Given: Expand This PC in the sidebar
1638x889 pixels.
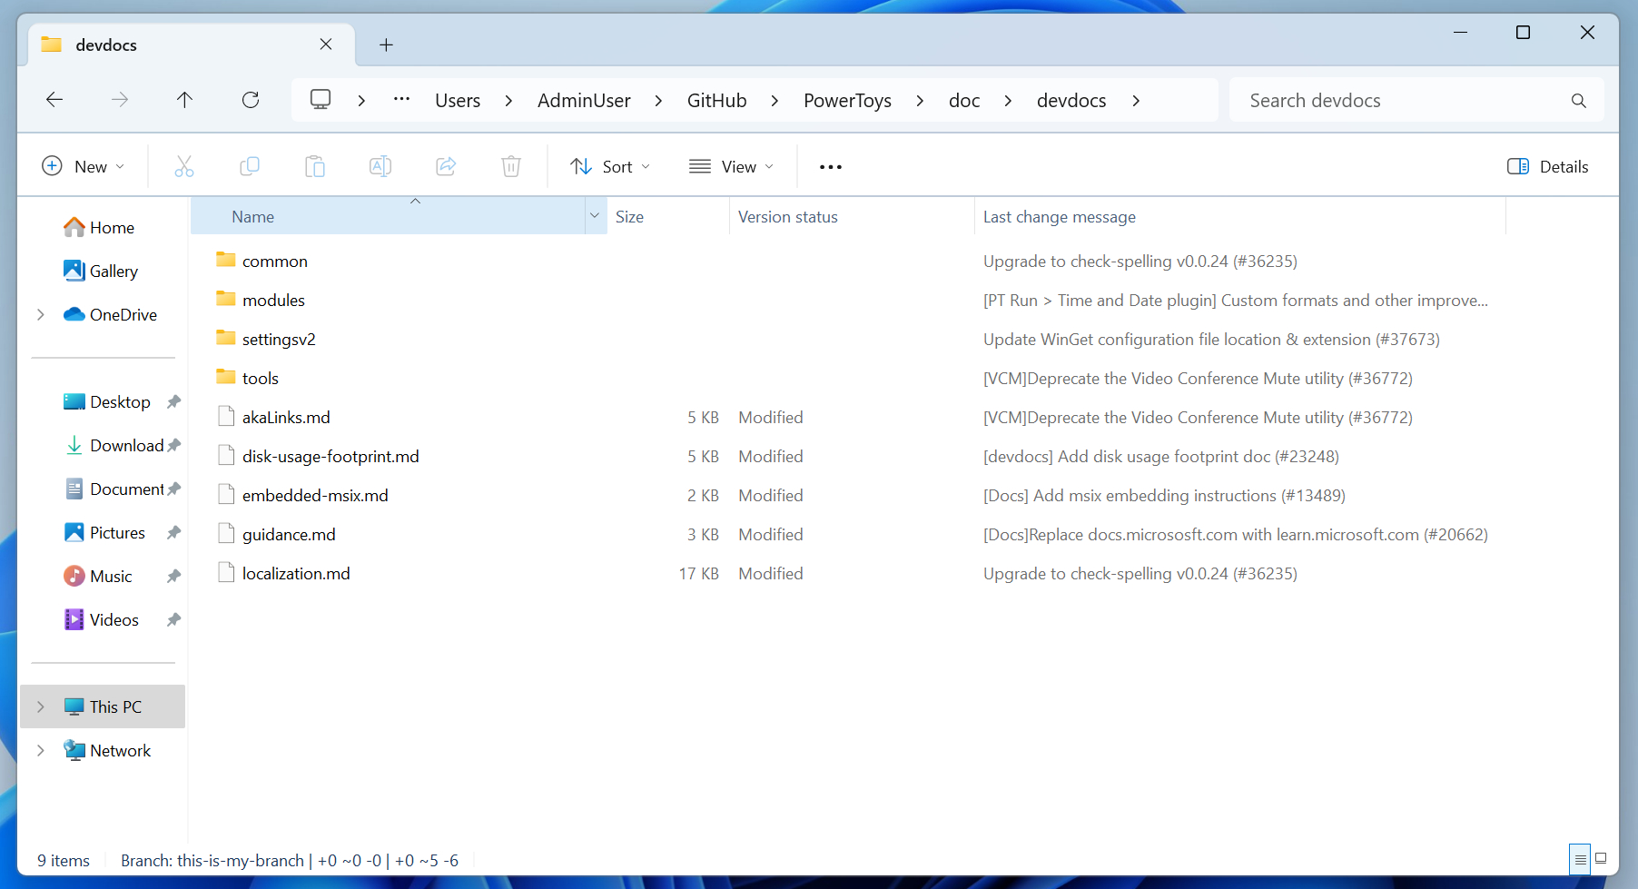Looking at the screenshot, I should [x=40, y=706].
